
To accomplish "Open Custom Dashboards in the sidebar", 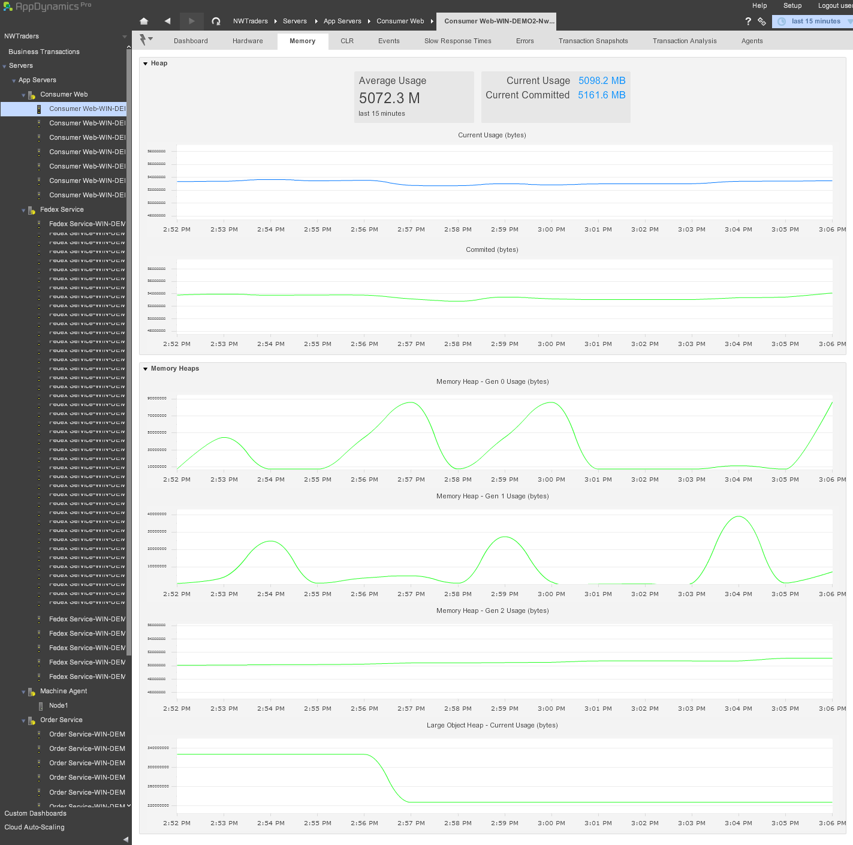I will pos(35,813).
